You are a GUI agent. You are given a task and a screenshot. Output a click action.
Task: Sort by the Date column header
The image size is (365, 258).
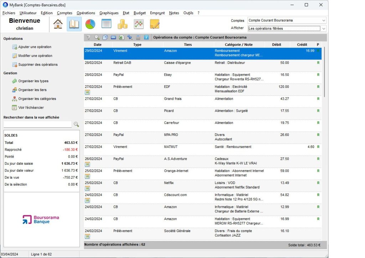(98, 44)
